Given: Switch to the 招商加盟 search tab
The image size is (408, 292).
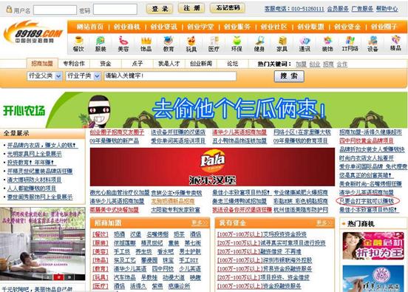Looking at the screenshot, I should pos(42,64).
